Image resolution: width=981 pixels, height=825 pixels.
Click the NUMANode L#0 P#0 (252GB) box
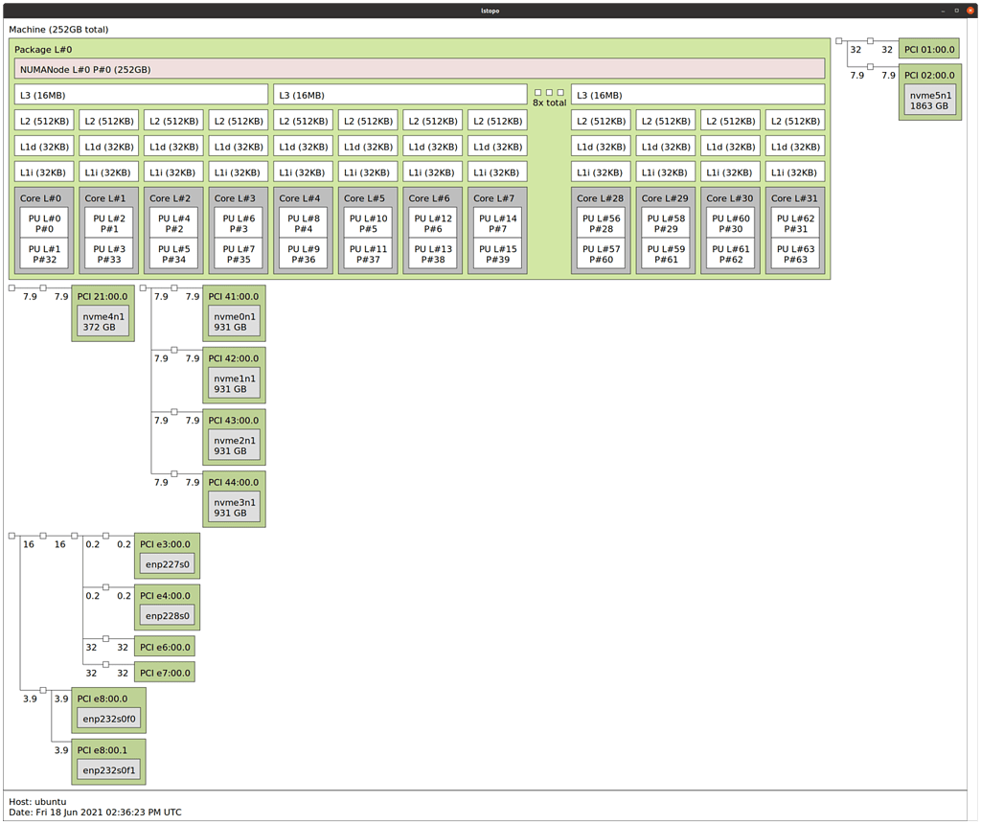419,69
